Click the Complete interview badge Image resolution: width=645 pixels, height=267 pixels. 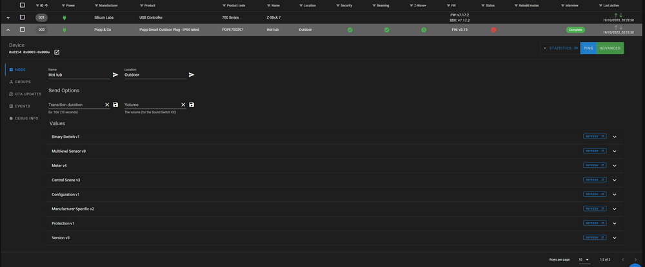[x=575, y=30]
